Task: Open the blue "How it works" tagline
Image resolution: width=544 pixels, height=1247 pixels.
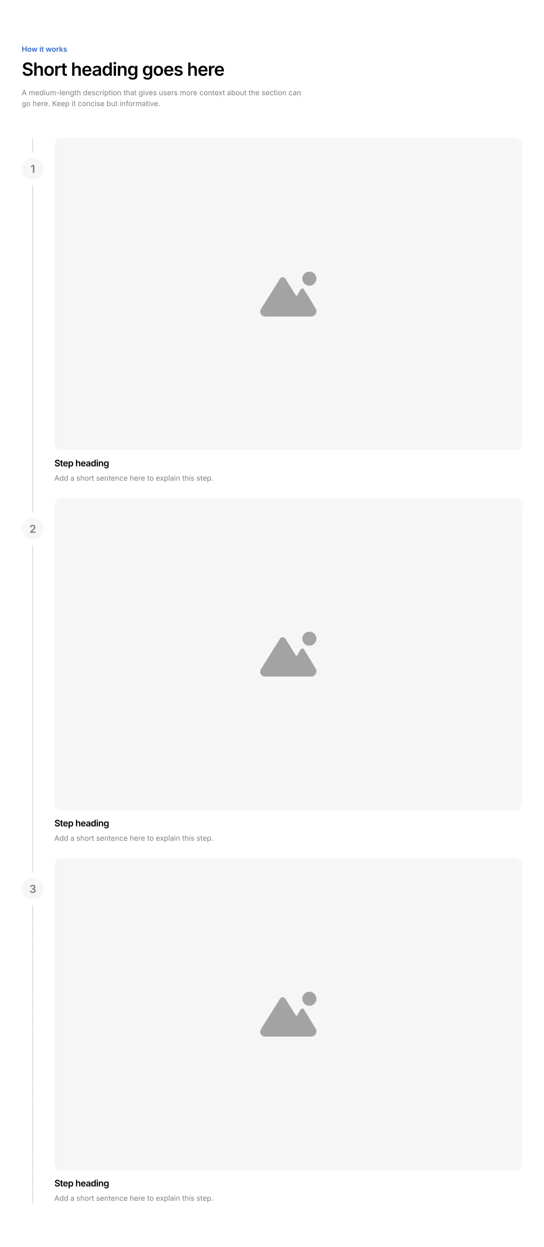Action: [x=44, y=49]
